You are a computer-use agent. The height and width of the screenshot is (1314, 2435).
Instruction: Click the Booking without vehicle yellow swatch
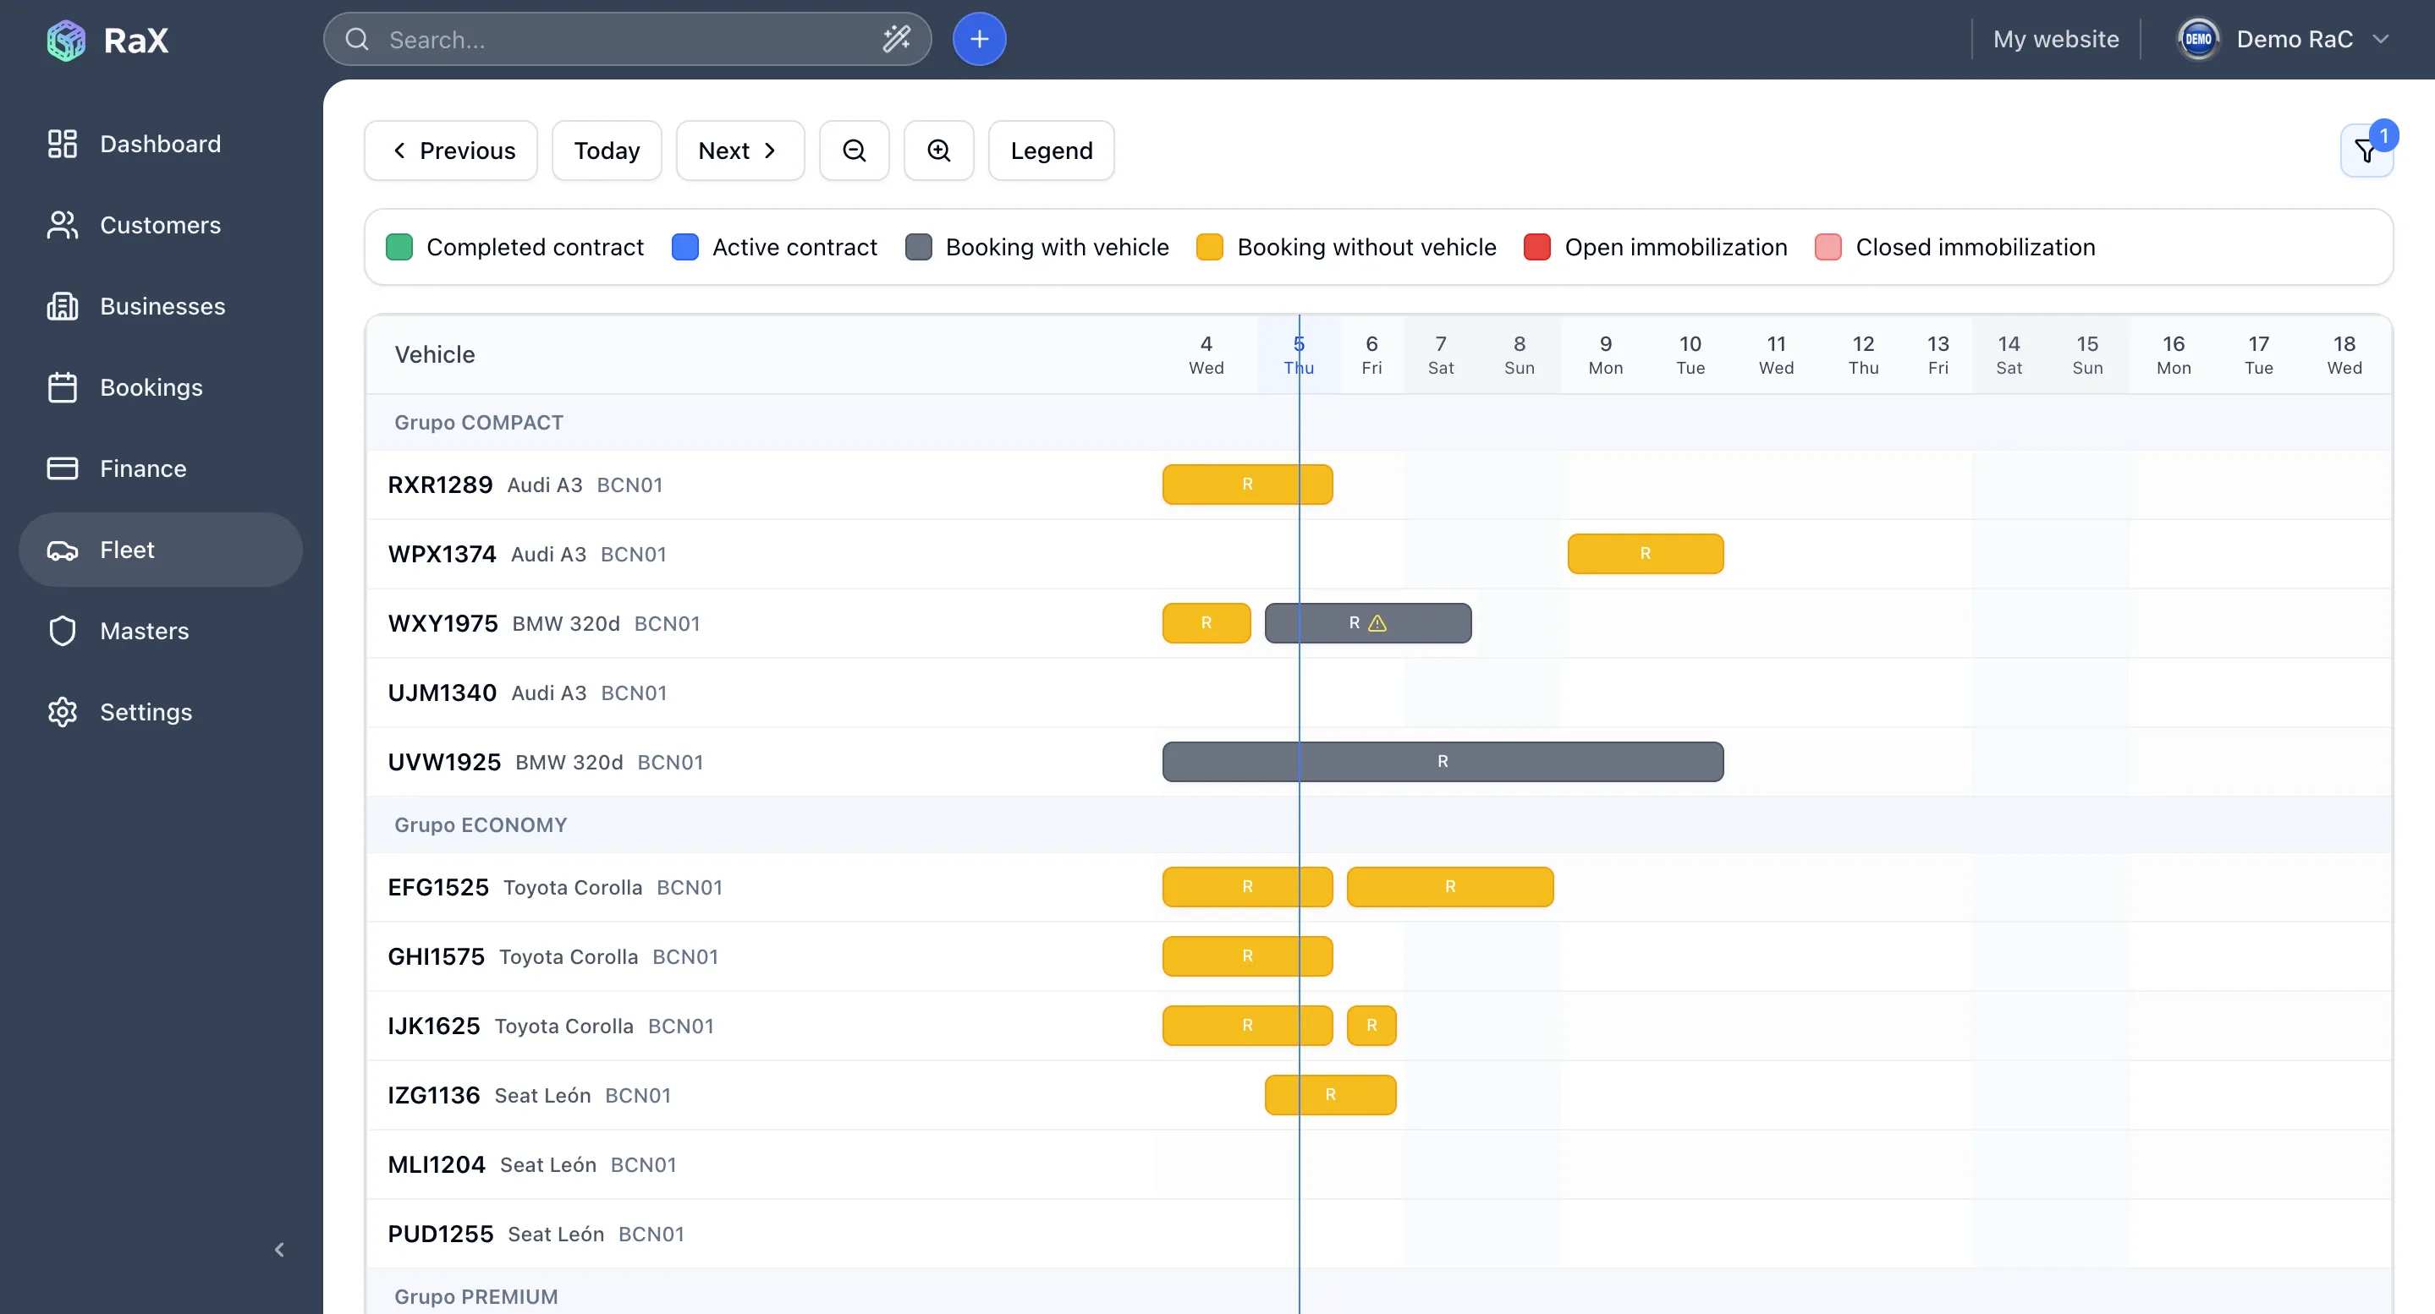1210,248
